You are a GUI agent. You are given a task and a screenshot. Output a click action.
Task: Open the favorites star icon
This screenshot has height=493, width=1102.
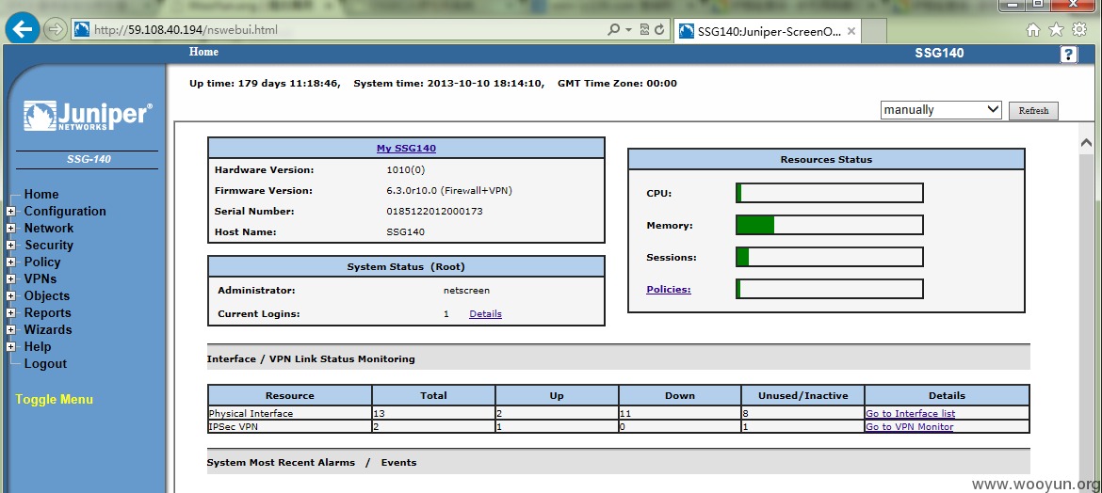coord(1056,29)
